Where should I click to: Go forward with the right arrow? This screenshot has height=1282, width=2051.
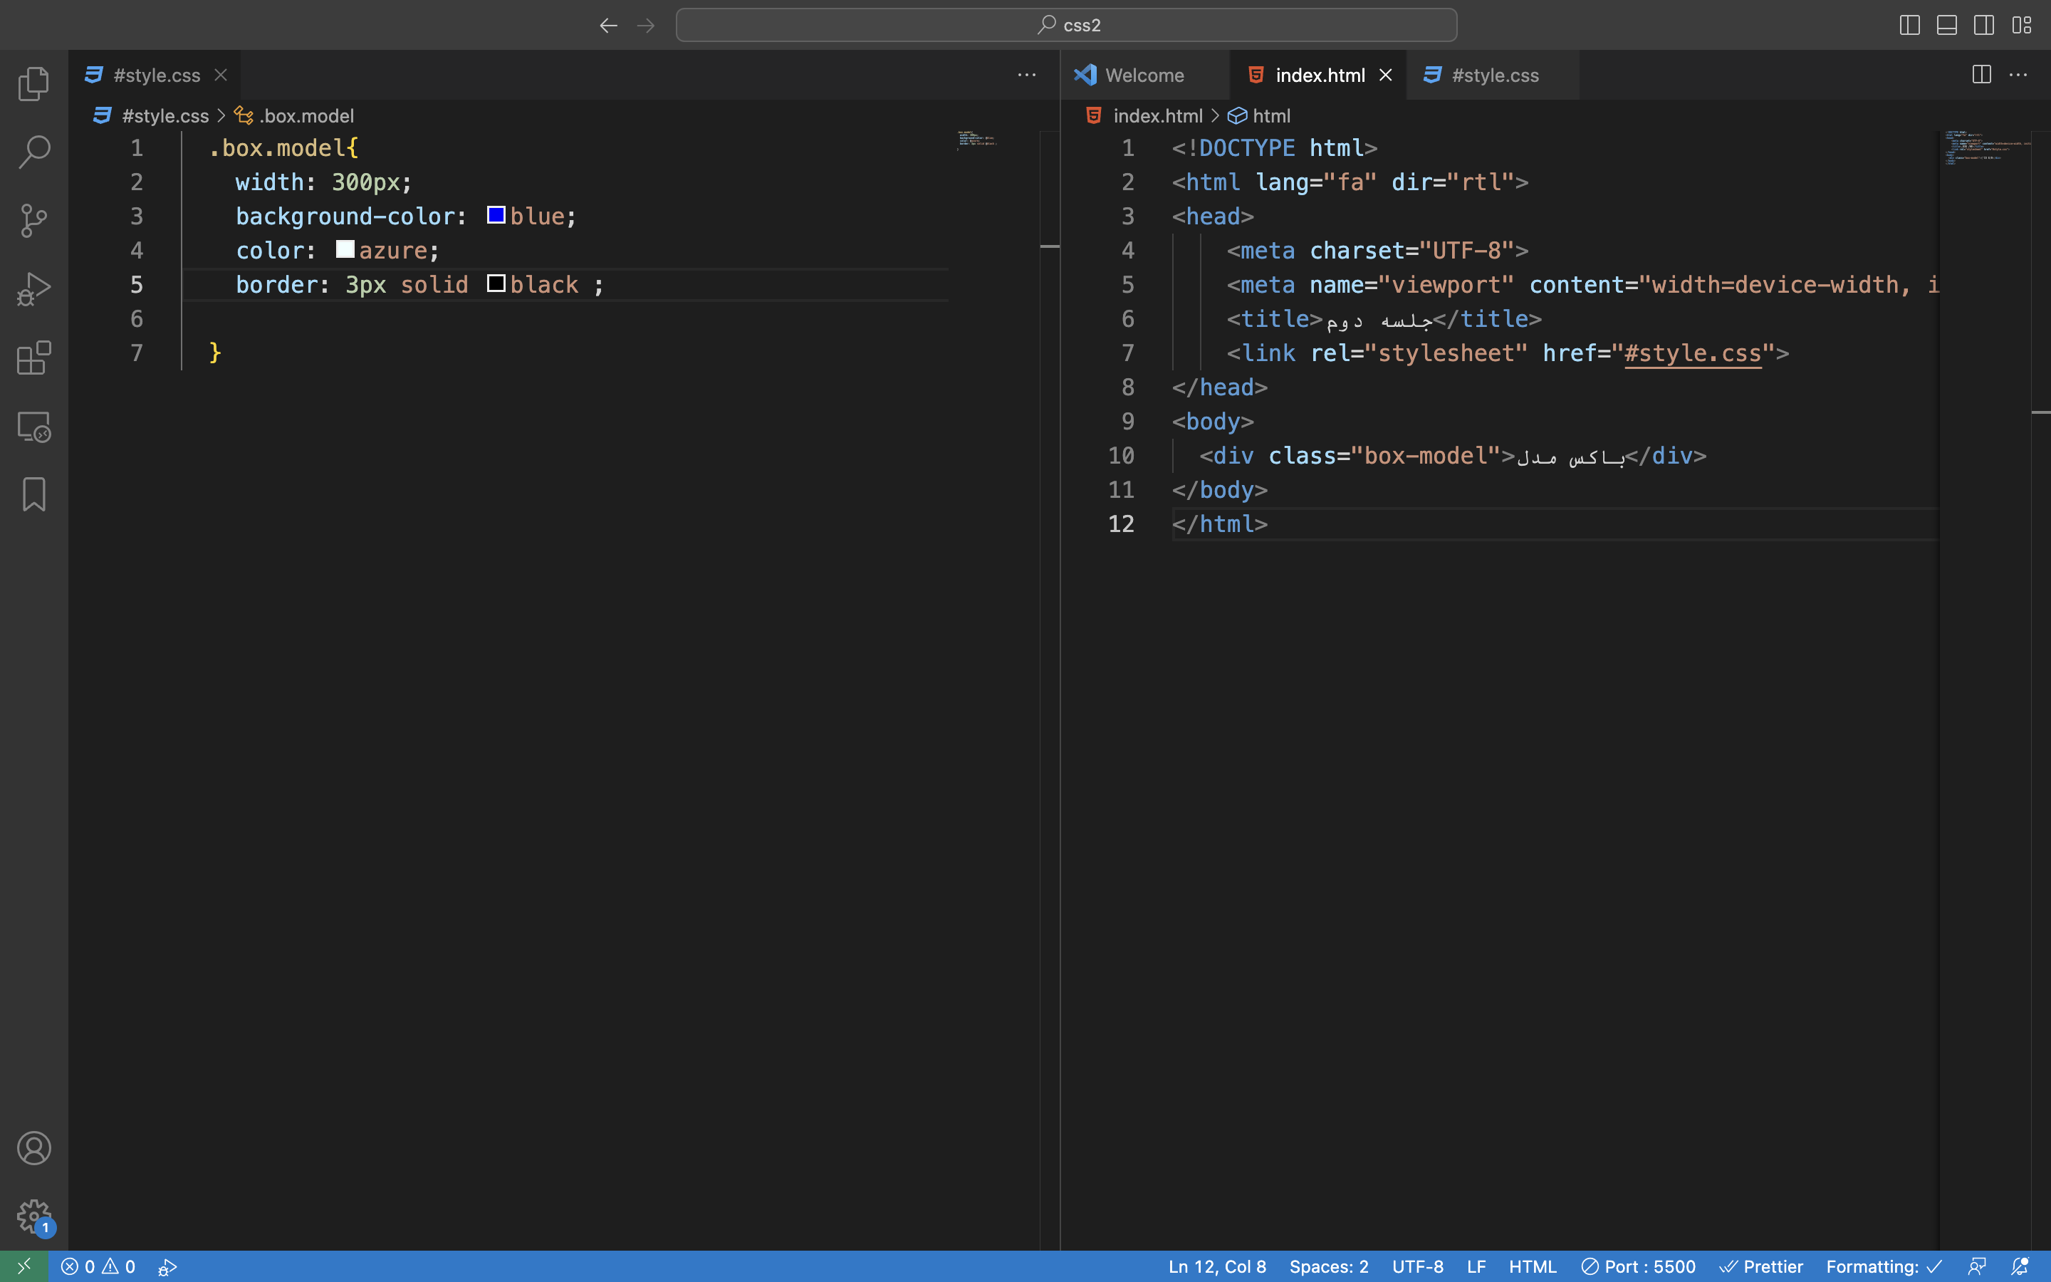point(646,26)
